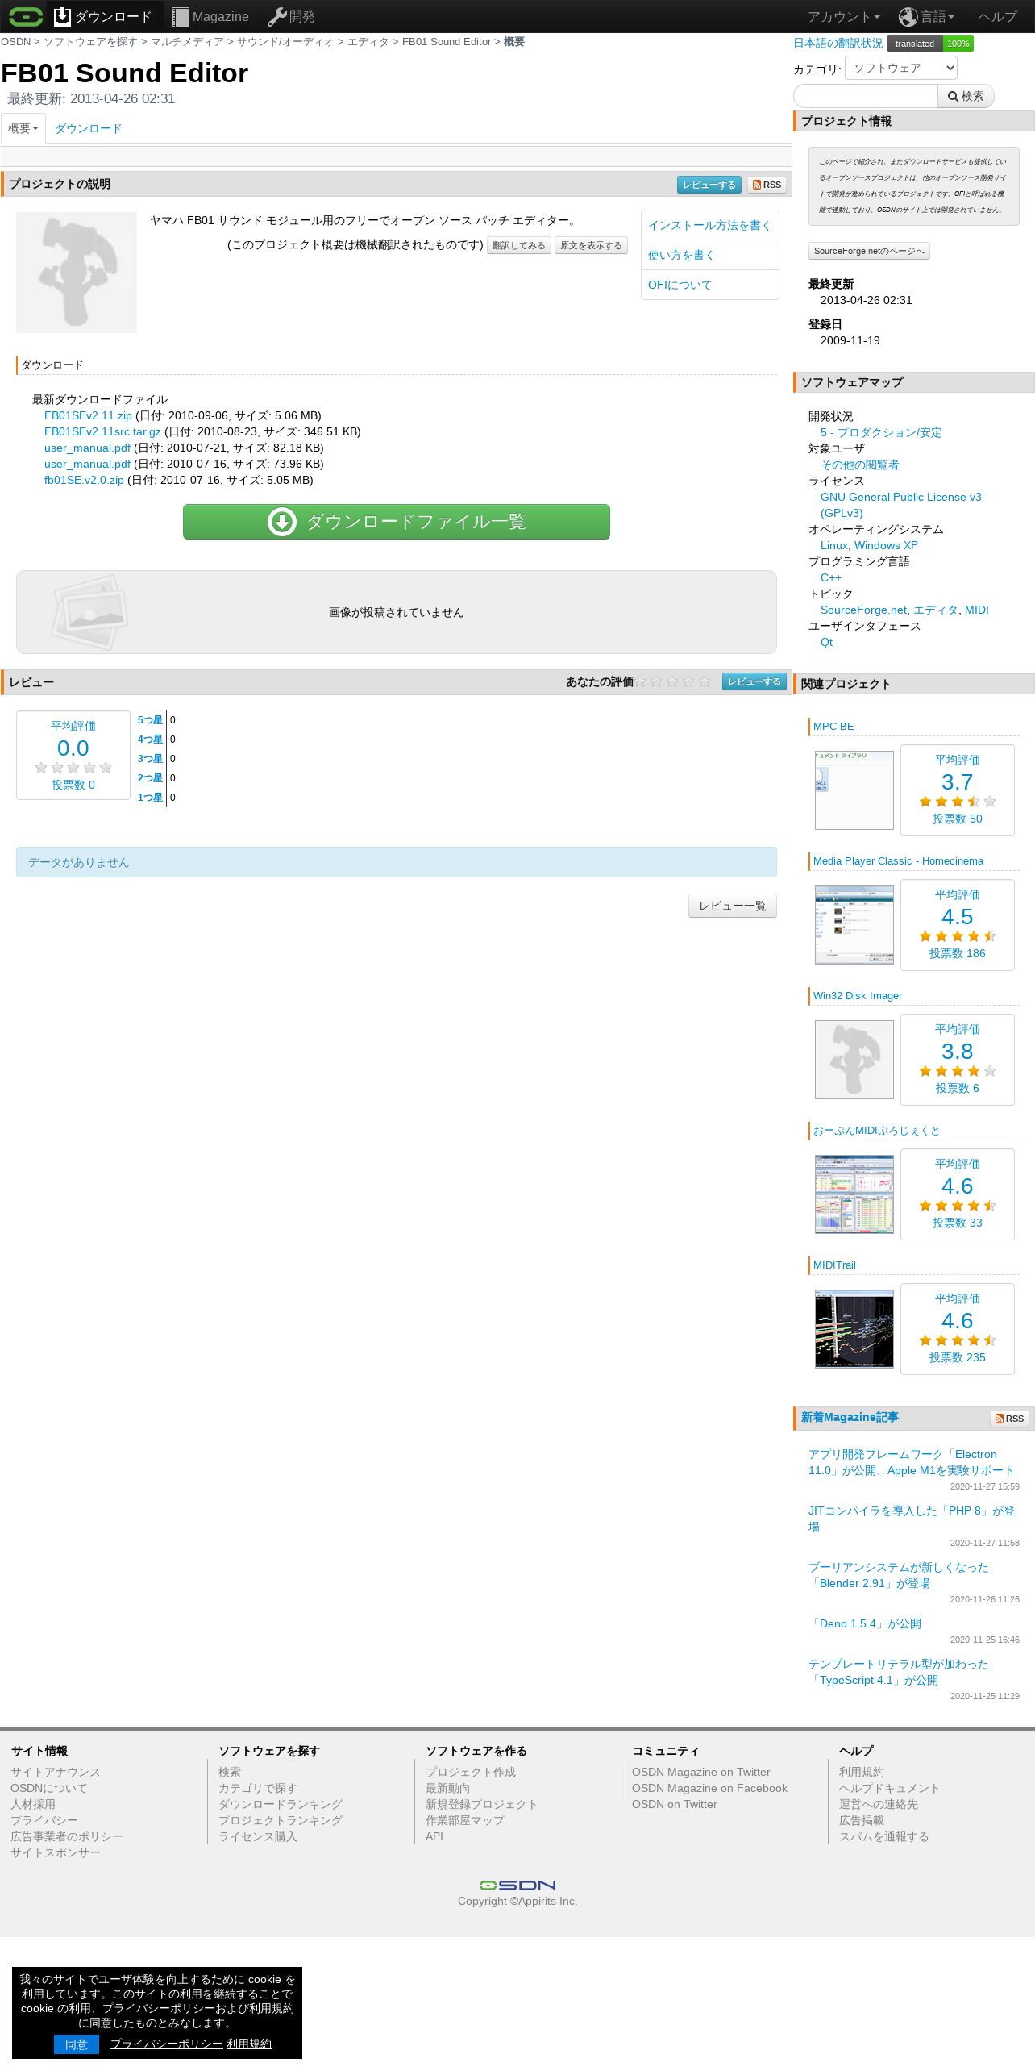Open 5 - プロダクション/安定 link
Image resolution: width=1035 pixels, height=2071 pixels.
click(881, 432)
